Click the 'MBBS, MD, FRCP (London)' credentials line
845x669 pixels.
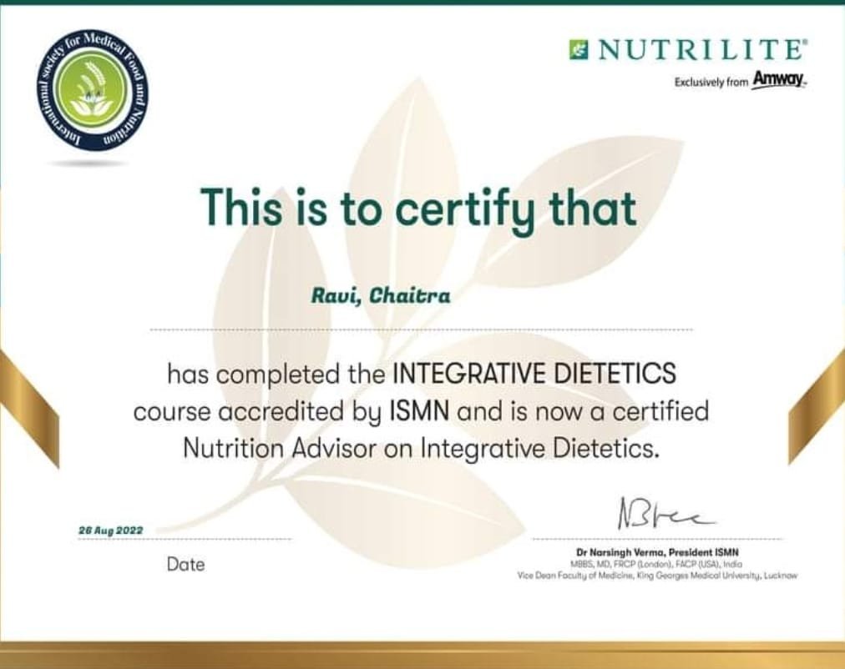[x=655, y=564]
